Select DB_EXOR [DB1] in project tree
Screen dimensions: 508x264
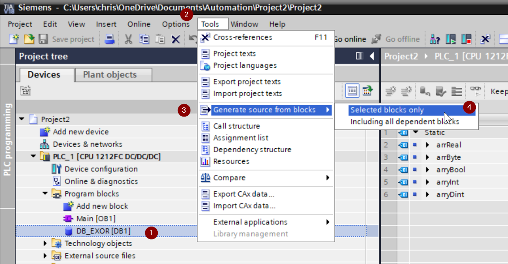tap(103, 231)
